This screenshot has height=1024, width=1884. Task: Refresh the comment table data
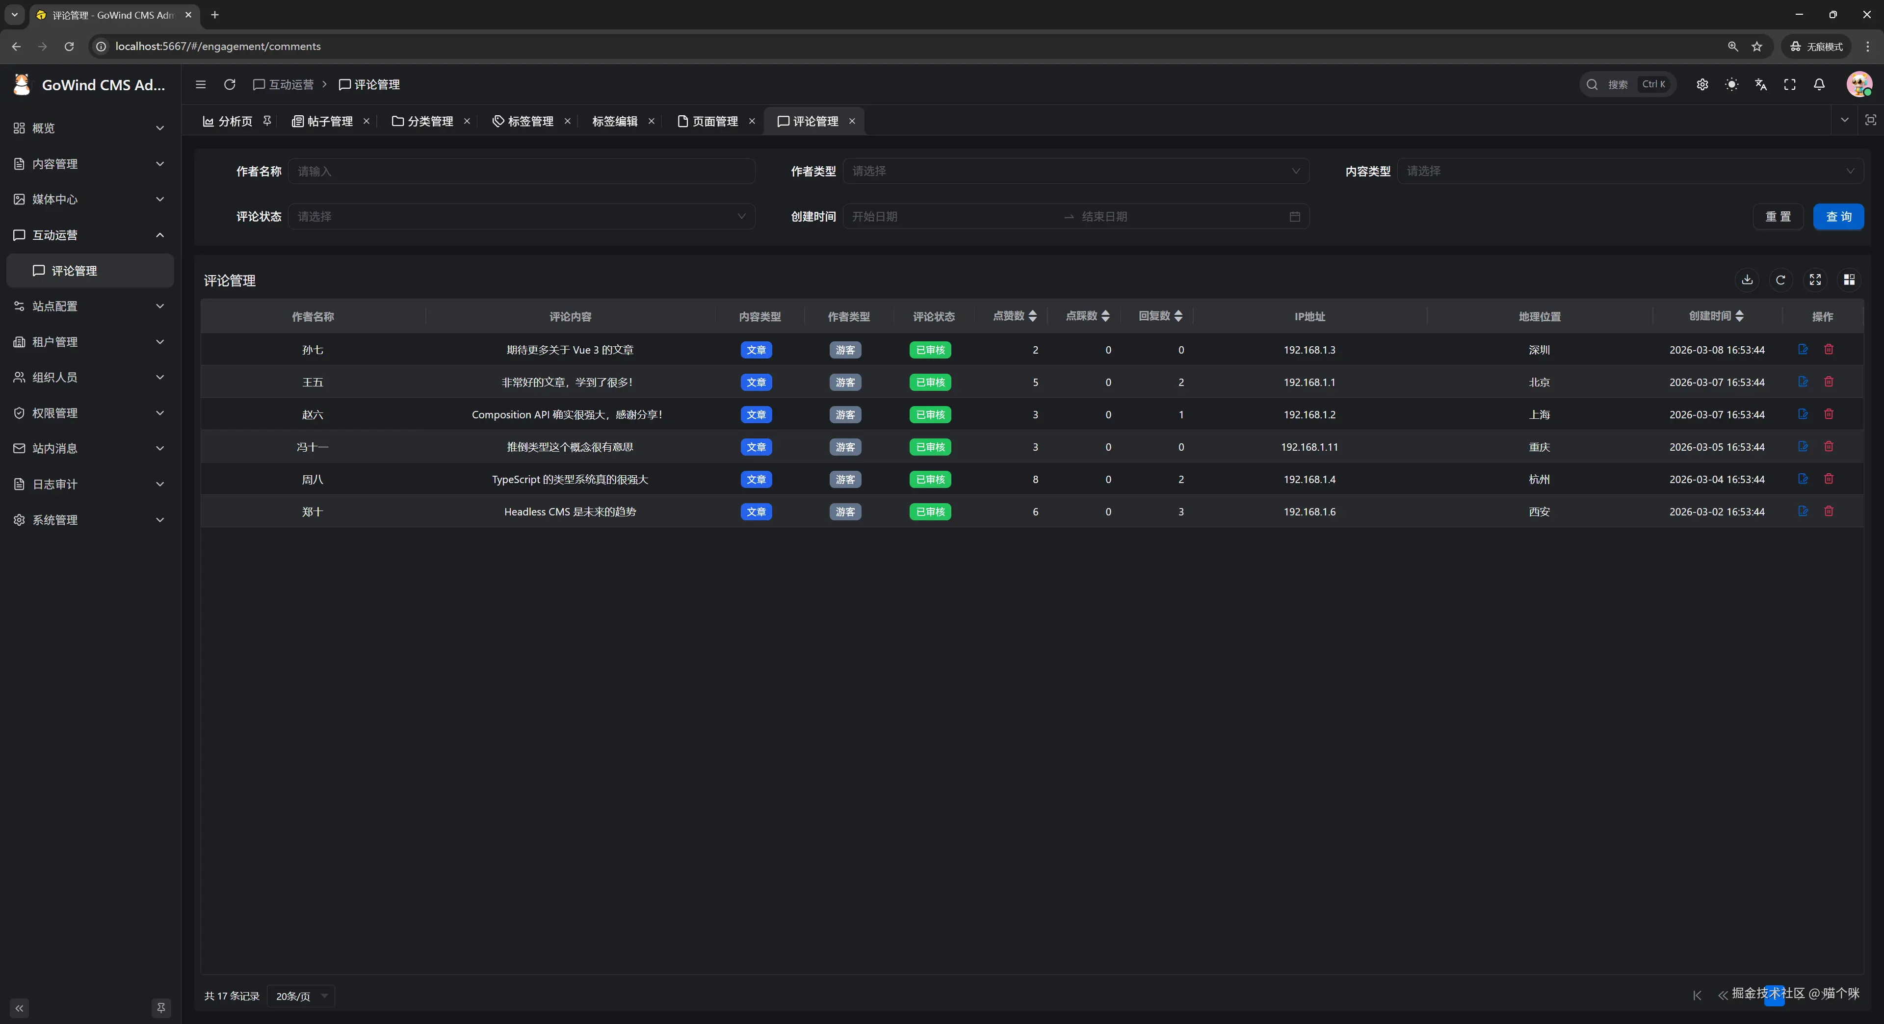(1780, 280)
